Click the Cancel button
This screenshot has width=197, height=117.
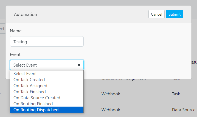coord(156,14)
